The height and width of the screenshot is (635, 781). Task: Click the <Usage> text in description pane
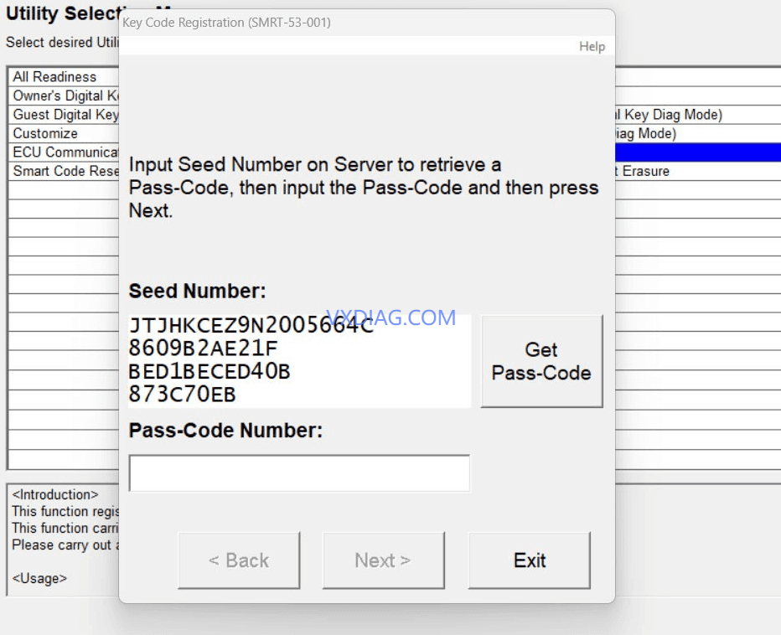(x=39, y=578)
